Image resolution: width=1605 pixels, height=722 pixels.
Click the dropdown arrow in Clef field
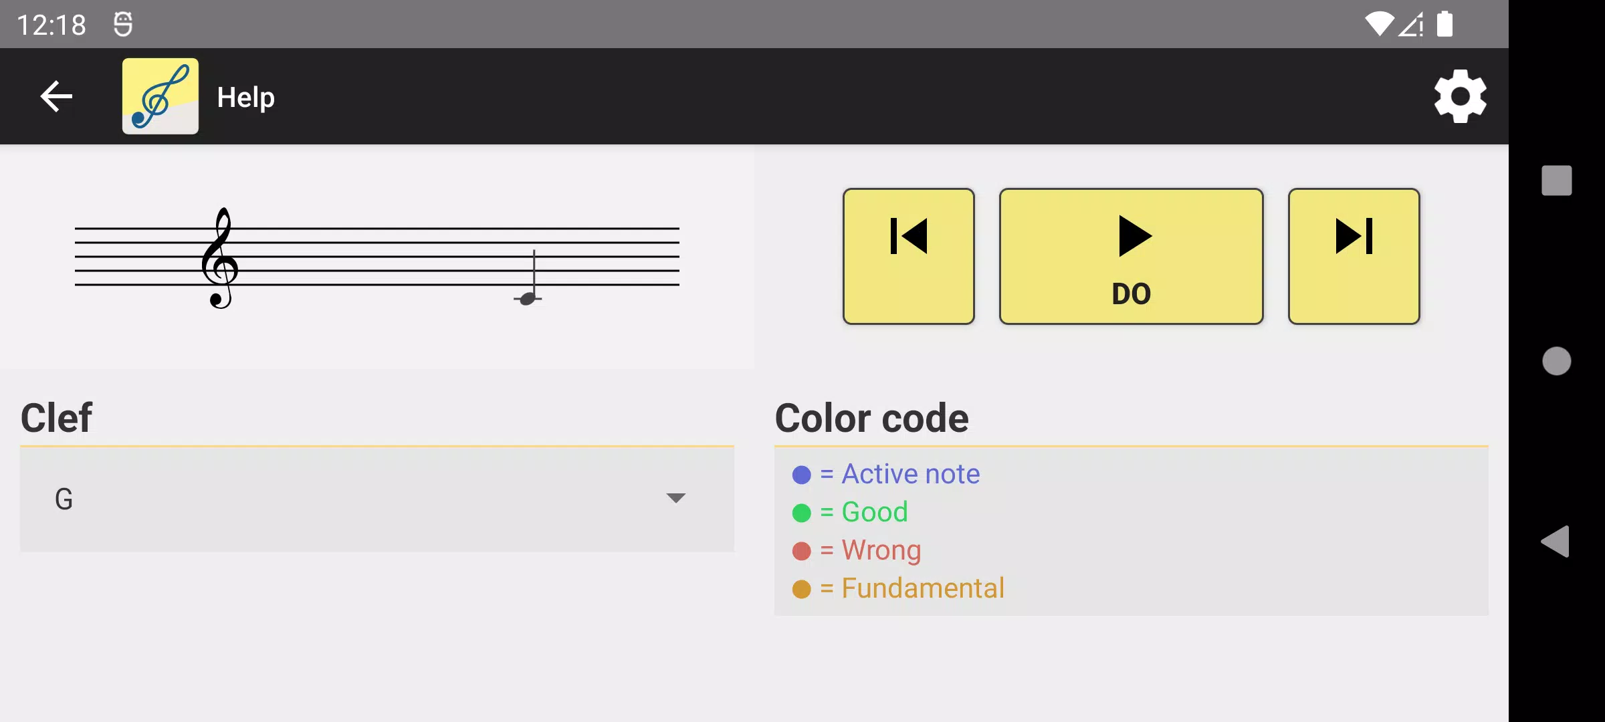(x=675, y=498)
